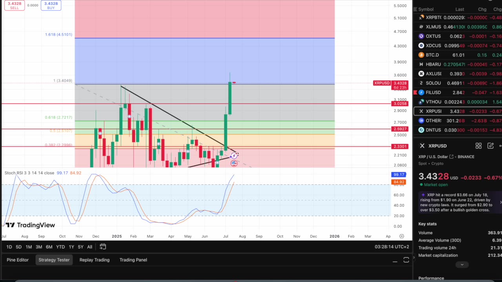Select the SOLOUSD watchlist row

[458, 83]
